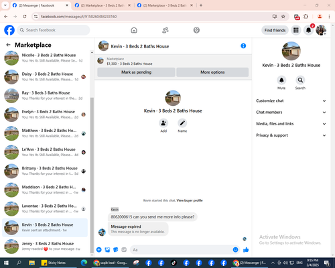Open Maddison's conversation

click(x=45, y=190)
